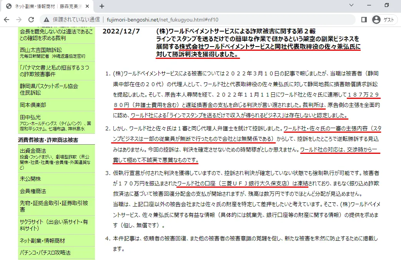This screenshot has width=401, height=260.
Task: Expand the tab search chevron
Action: [351, 5]
